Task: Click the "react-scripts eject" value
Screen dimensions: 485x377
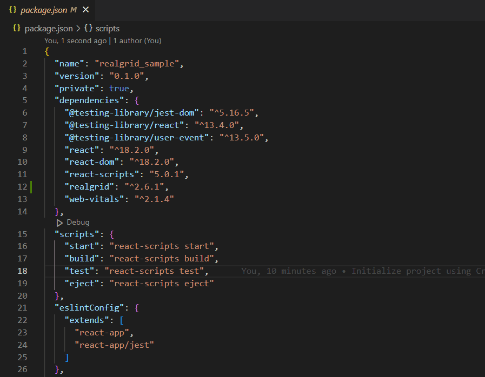Action: (162, 284)
